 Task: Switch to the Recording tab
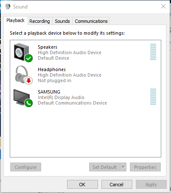(x=39, y=21)
